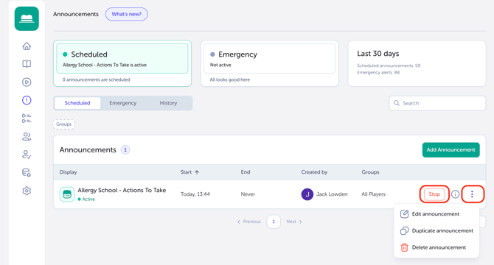Click '0 announcements are scheduled' text
This screenshot has width=494, height=265.
tap(96, 79)
